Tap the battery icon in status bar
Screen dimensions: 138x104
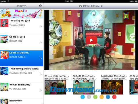click(x=136, y=1)
